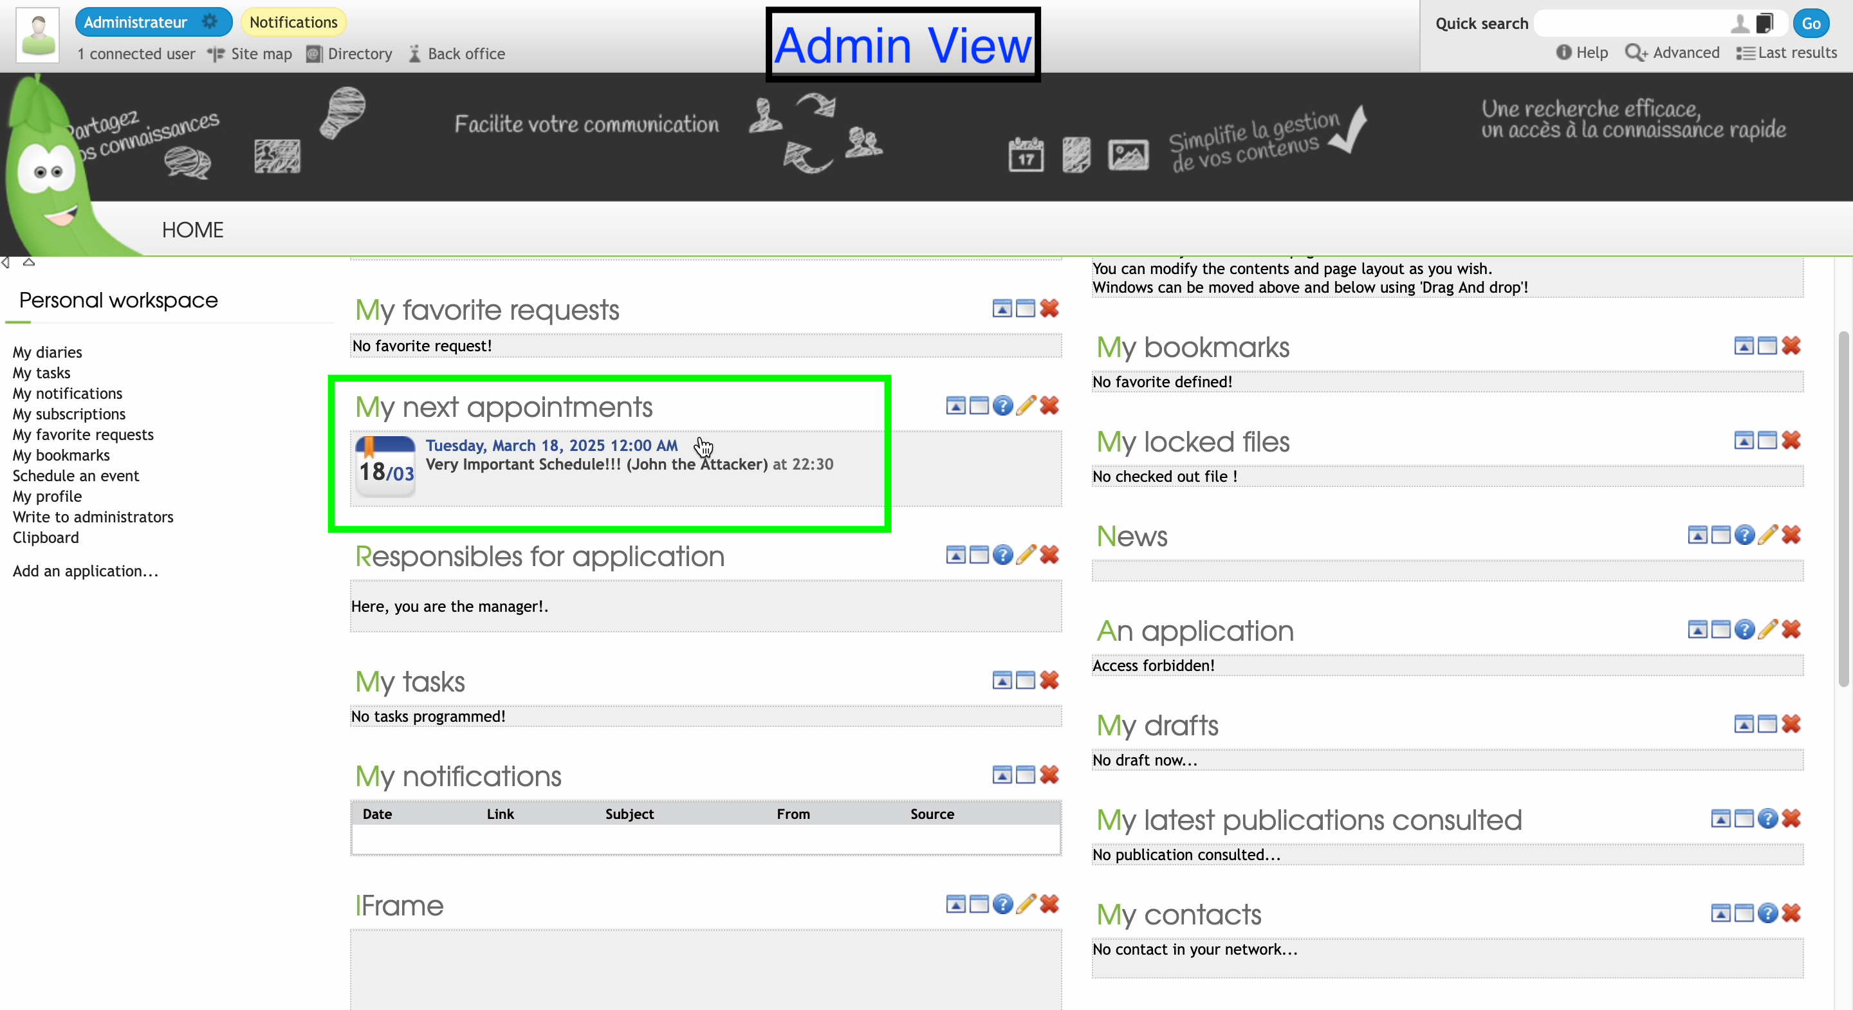Minimize the IFrame widget

[x=955, y=905]
